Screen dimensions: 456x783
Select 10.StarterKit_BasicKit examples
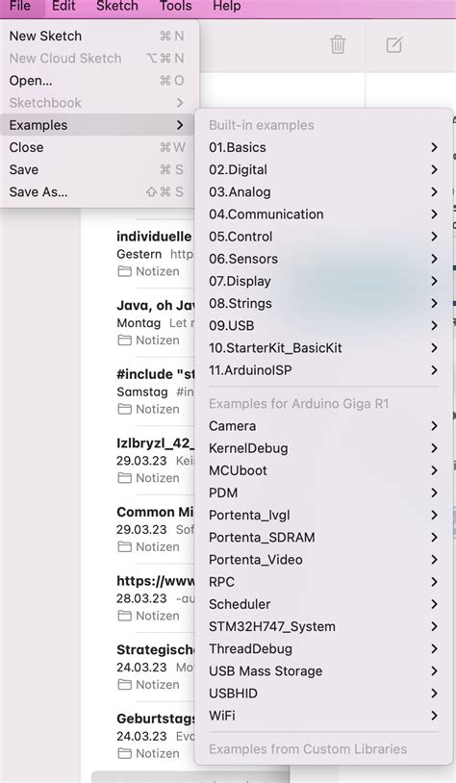[323, 348]
